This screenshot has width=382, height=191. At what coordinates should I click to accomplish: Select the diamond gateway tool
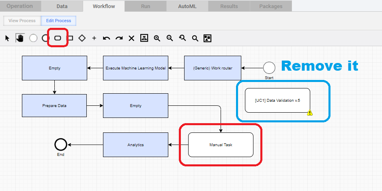click(82, 38)
